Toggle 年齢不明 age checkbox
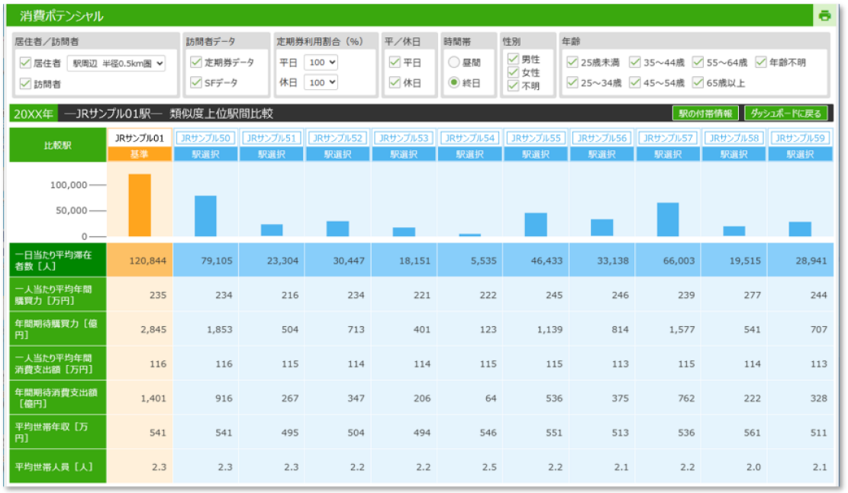848x493 pixels. pyautogui.click(x=761, y=62)
